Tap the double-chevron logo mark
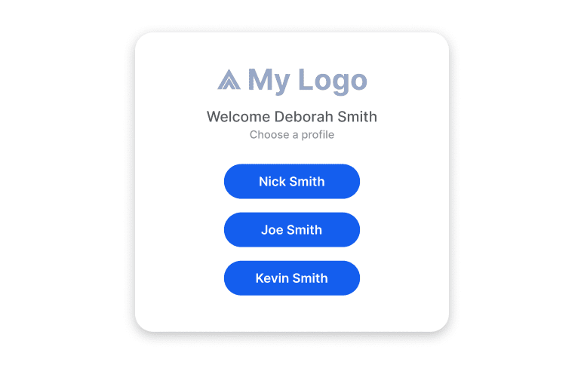This screenshot has width=584, height=365. click(229, 79)
